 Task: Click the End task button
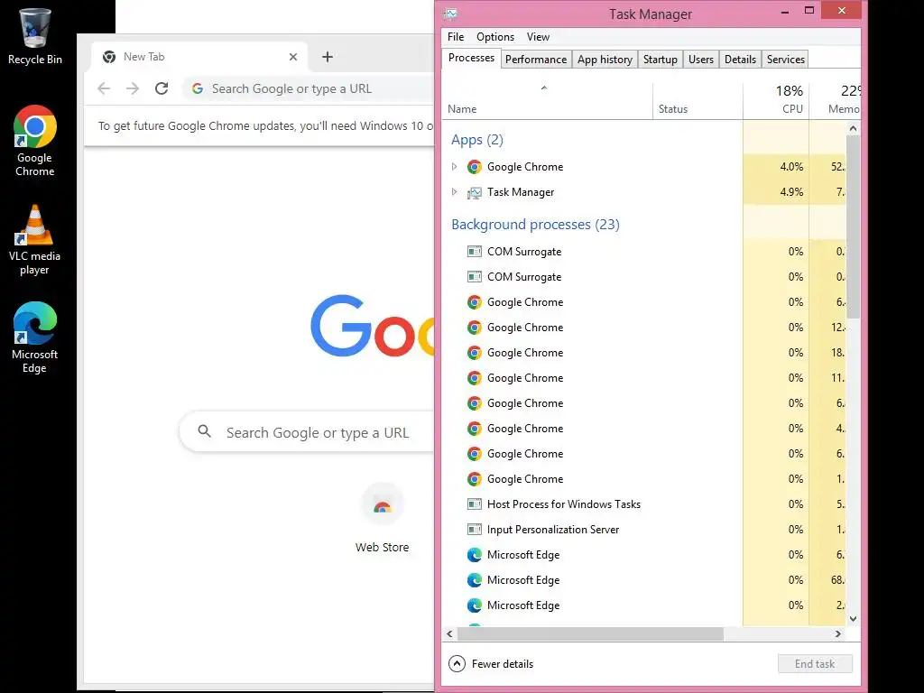pos(815,663)
